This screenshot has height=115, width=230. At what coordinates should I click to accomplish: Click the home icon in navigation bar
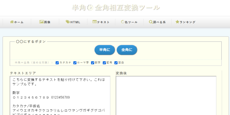(12, 22)
